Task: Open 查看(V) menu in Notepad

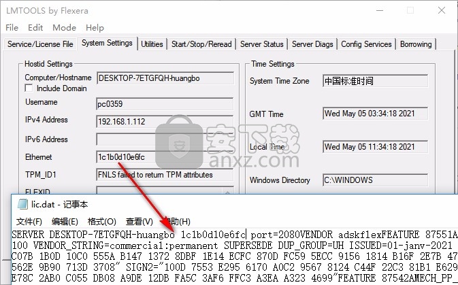Action: [x=140, y=222]
